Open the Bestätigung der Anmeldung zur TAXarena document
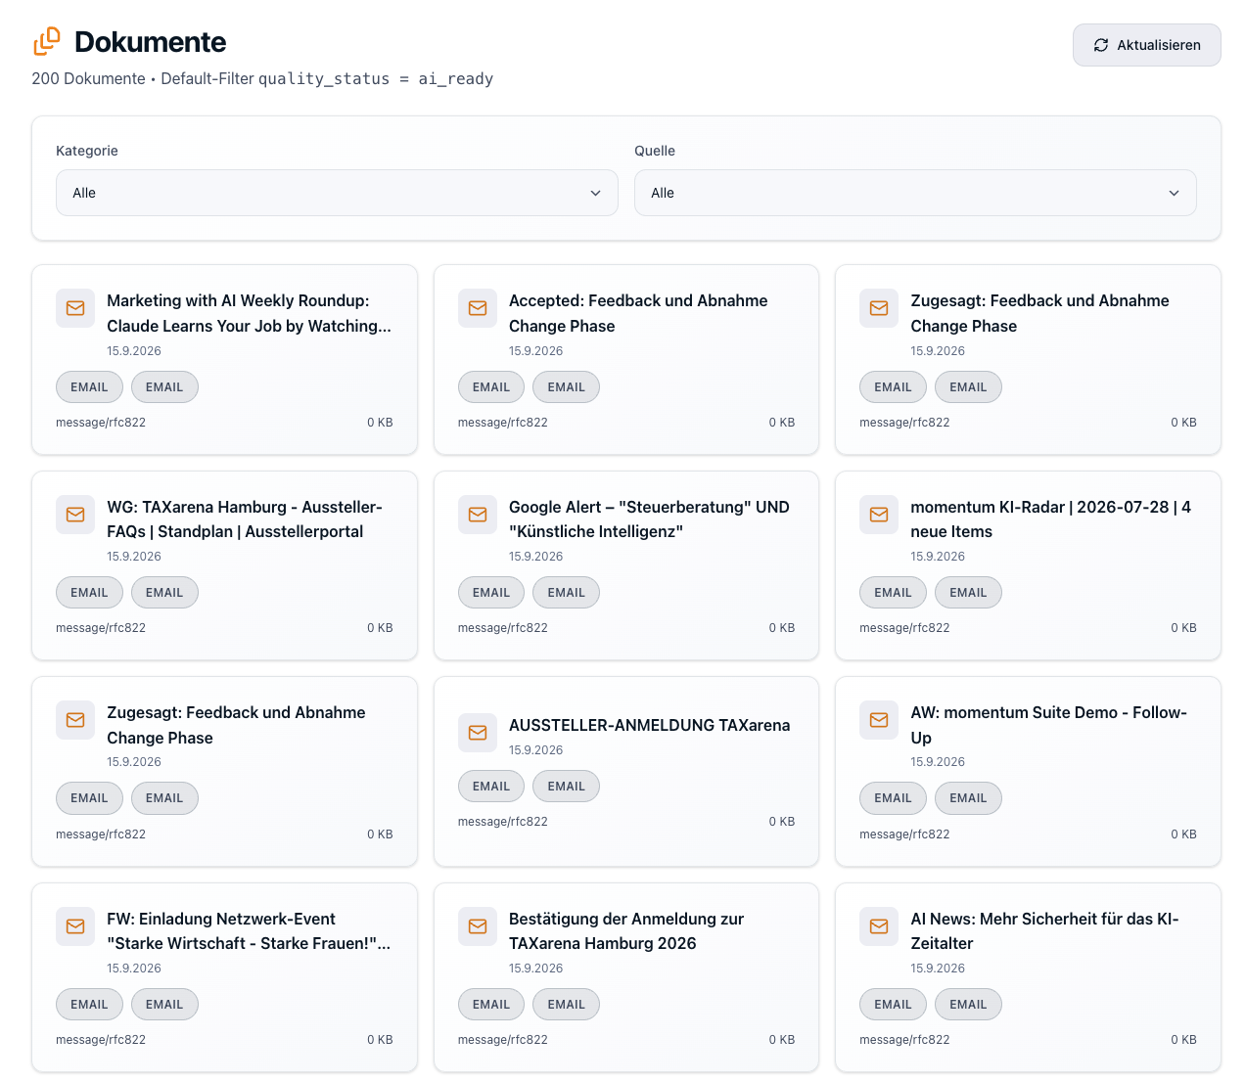Screen dimensions: 1245x1082 [626, 977]
